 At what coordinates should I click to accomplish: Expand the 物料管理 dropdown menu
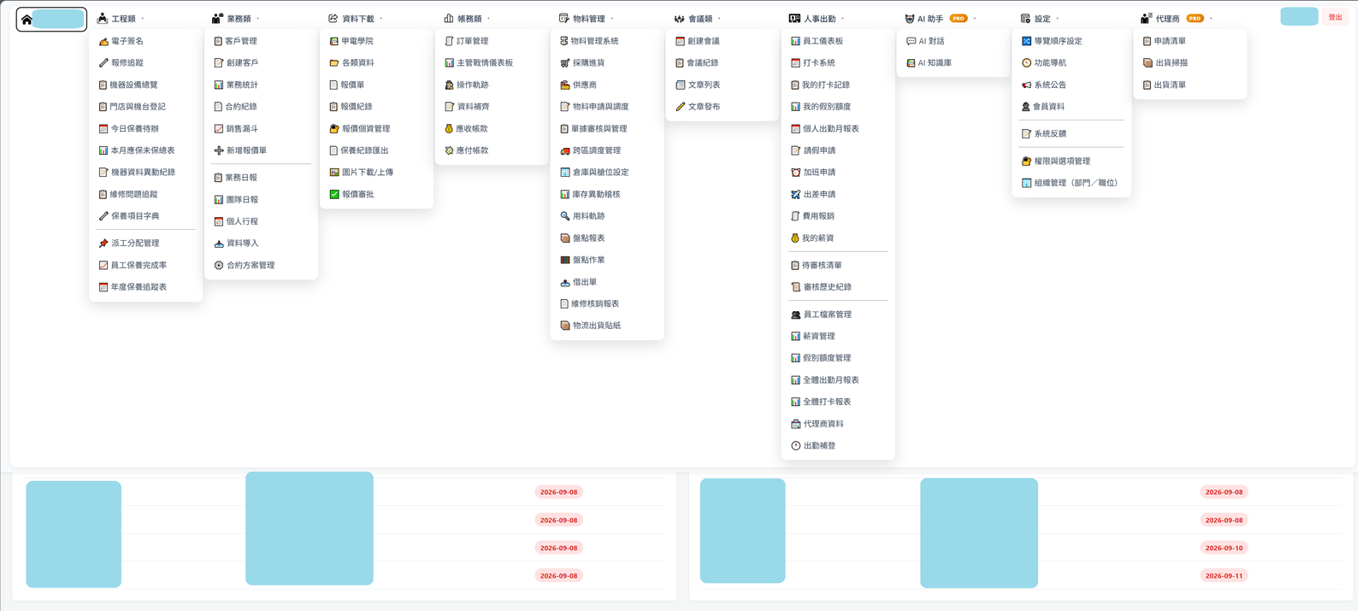pos(587,19)
